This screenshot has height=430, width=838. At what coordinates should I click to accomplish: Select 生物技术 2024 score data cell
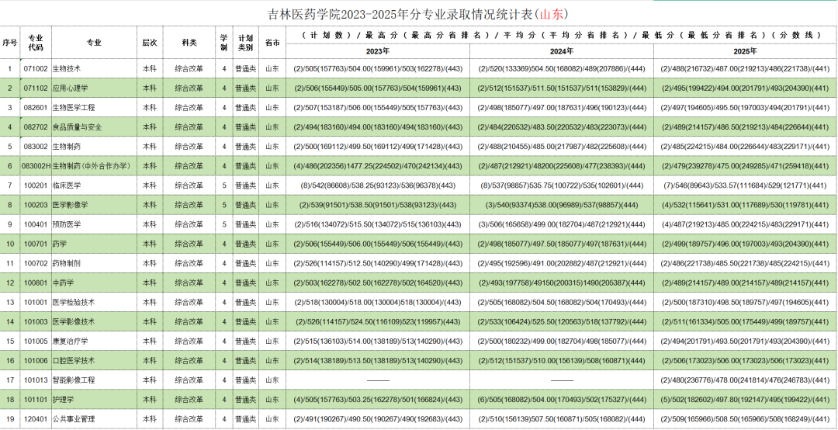(561, 69)
